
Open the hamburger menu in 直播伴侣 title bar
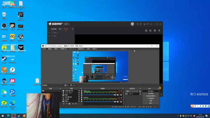(151, 24)
